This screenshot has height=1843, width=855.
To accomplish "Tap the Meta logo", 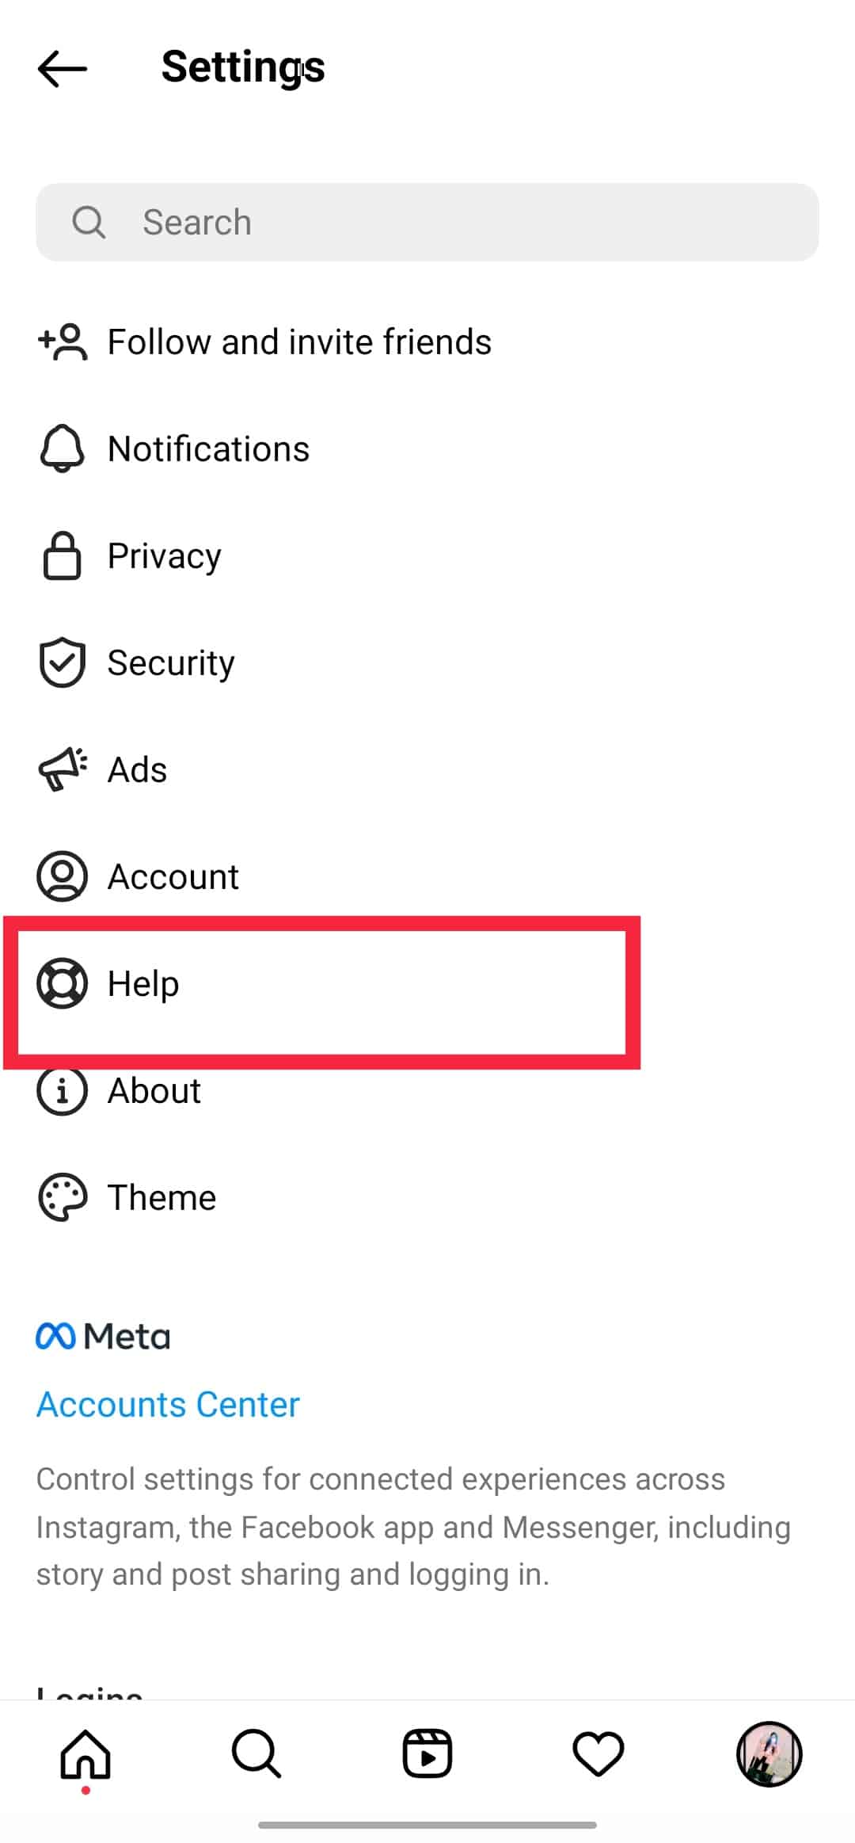I will [103, 1337].
